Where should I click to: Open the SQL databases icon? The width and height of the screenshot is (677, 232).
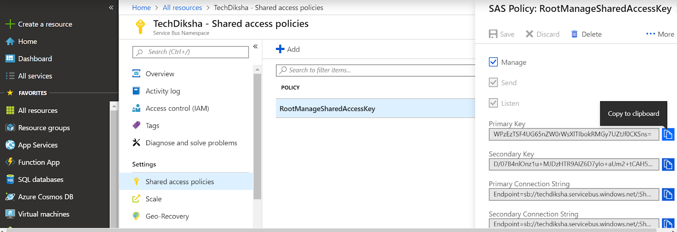pos(10,180)
